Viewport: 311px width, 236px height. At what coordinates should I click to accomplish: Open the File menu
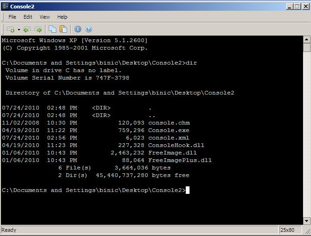point(12,17)
